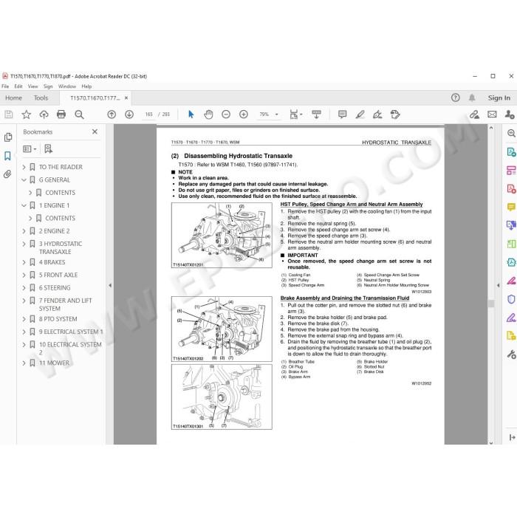The width and height of the screenshot is (517, 517).
Task: Share a link to this file icon
Action: point(474,114)
